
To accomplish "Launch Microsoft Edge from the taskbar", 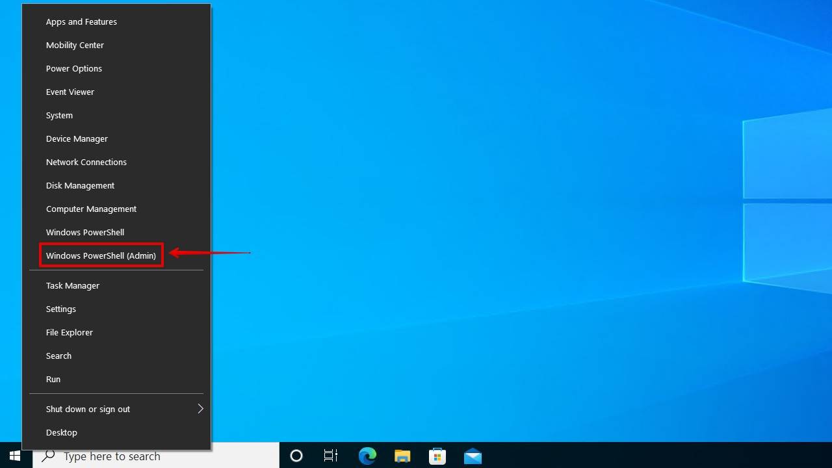I will click(367, 456).
